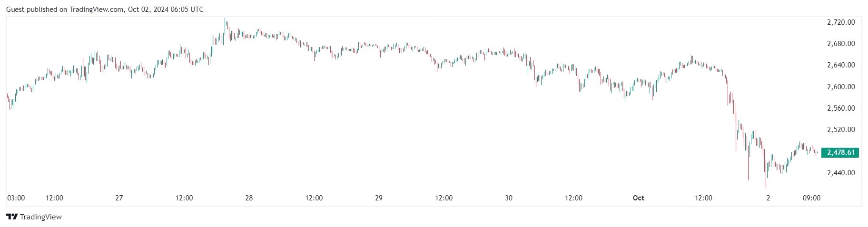Select the 2,720.00 price axis label
This screenshot has width=868, height=227.
coord(841,22)
